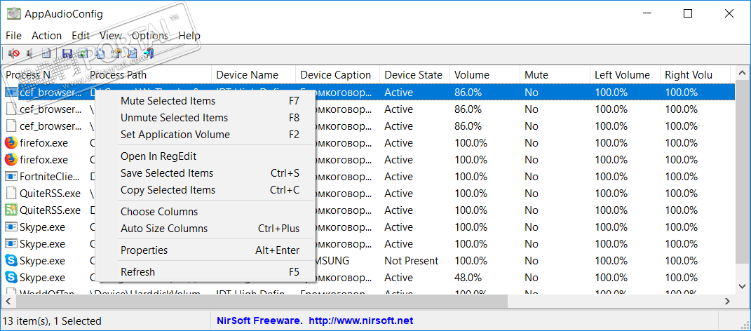Click the Copy Selected Items toolbar icon
The width and height of the screenshot is (751, 331).
click(100, 53)
